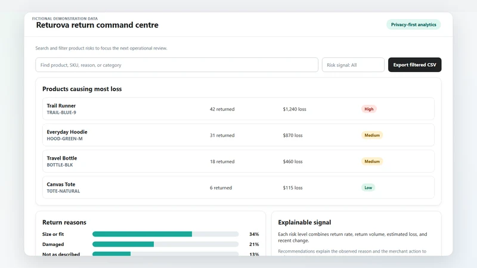The width and height of the screenshot is (477, 268).
Task: Click the Return reasons heading
Action: pos(64,222)
